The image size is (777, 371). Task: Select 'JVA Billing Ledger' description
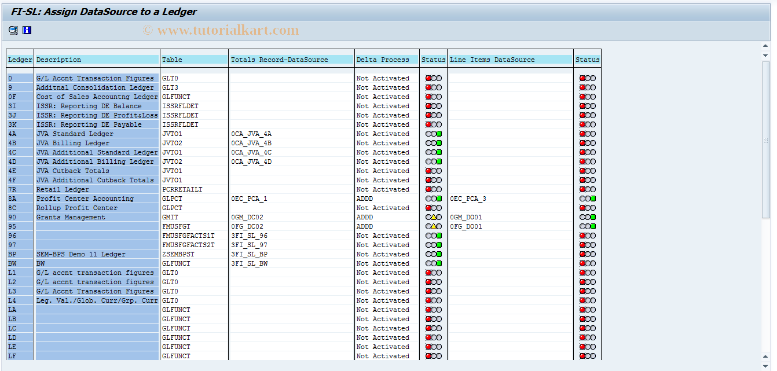(73, 143)
